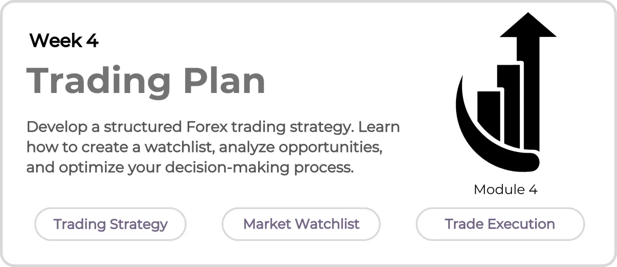Screen dimensions: 617x267
Task: Open the Trade Execution topic
Action: (500, 224)
